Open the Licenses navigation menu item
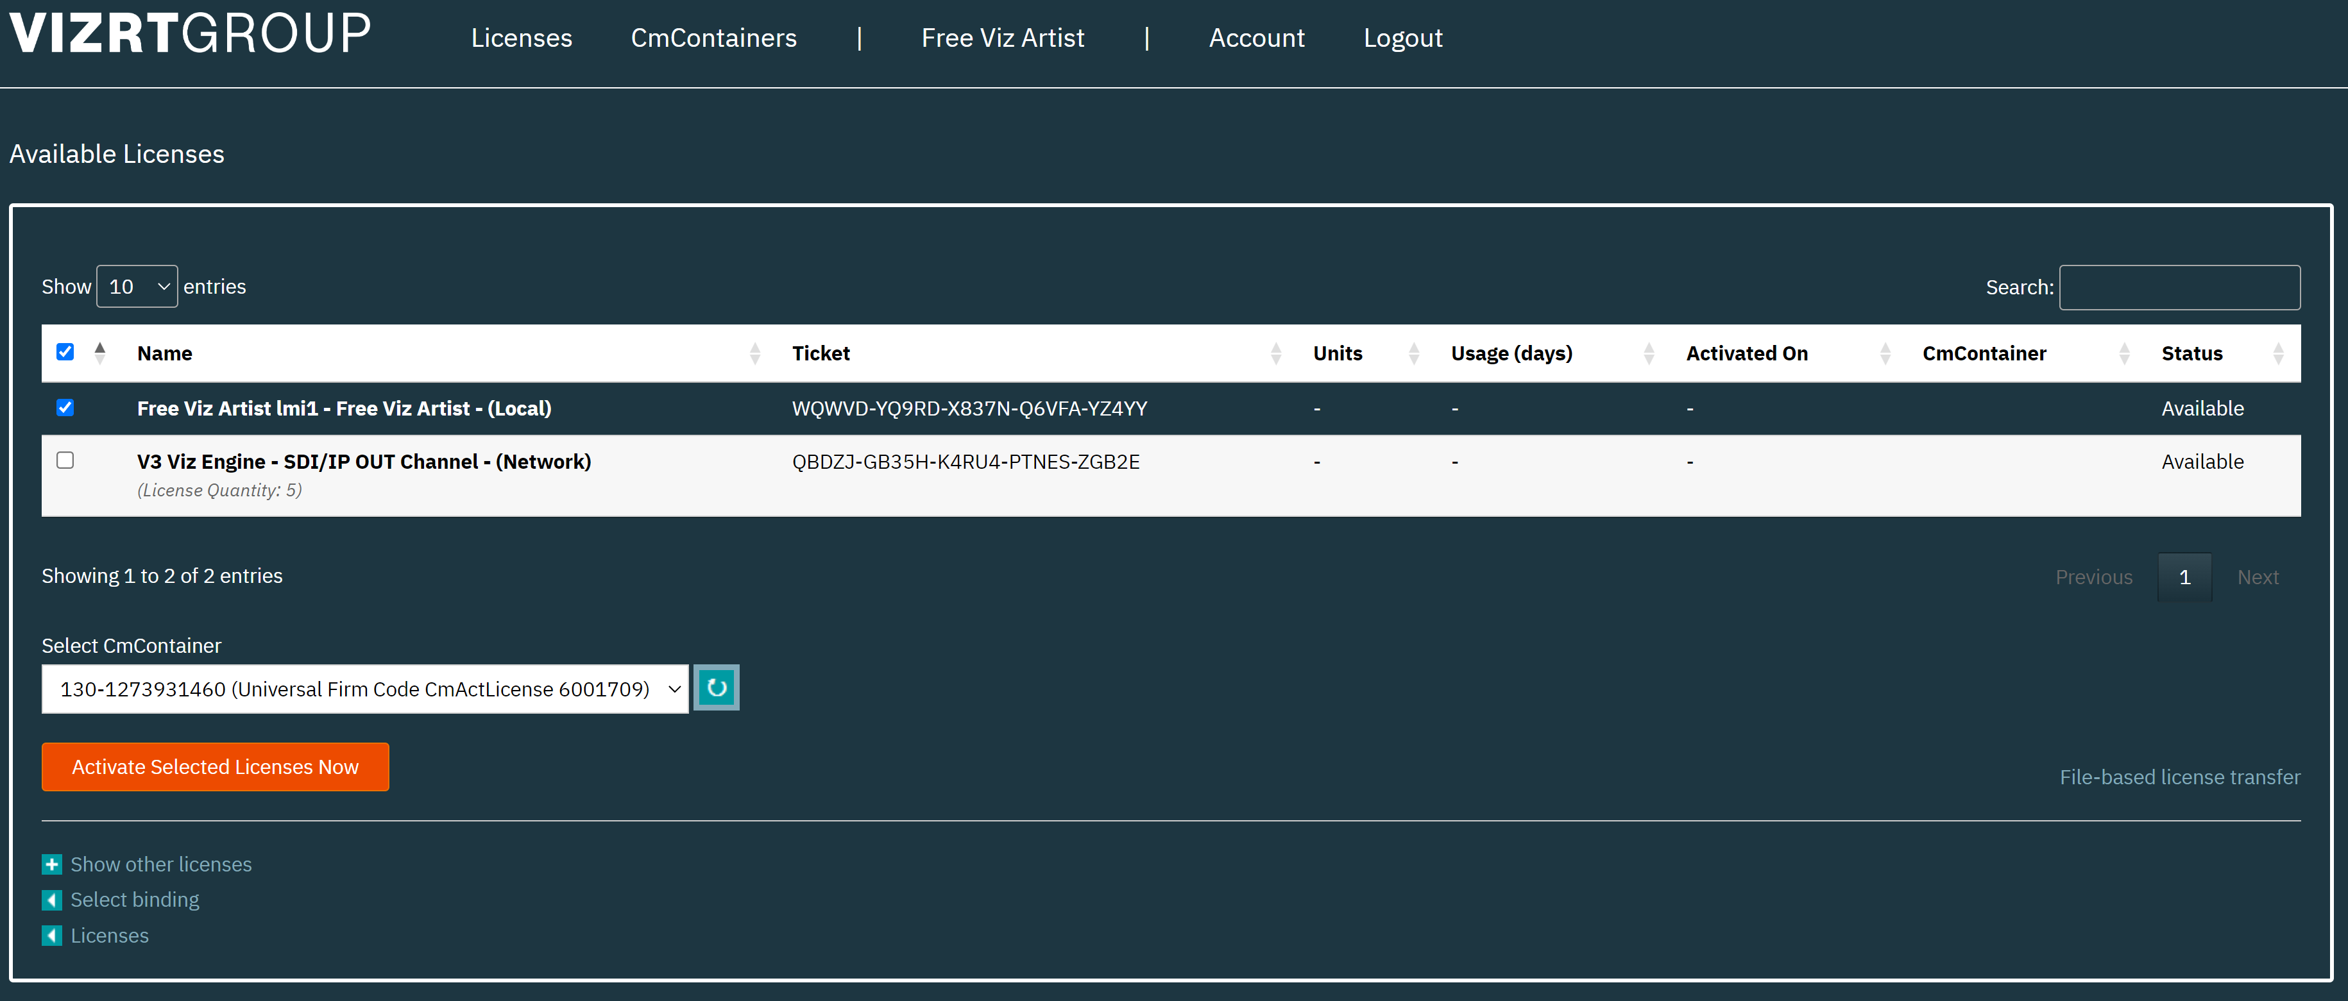The image size is (2348, 1001). [522, 38]
